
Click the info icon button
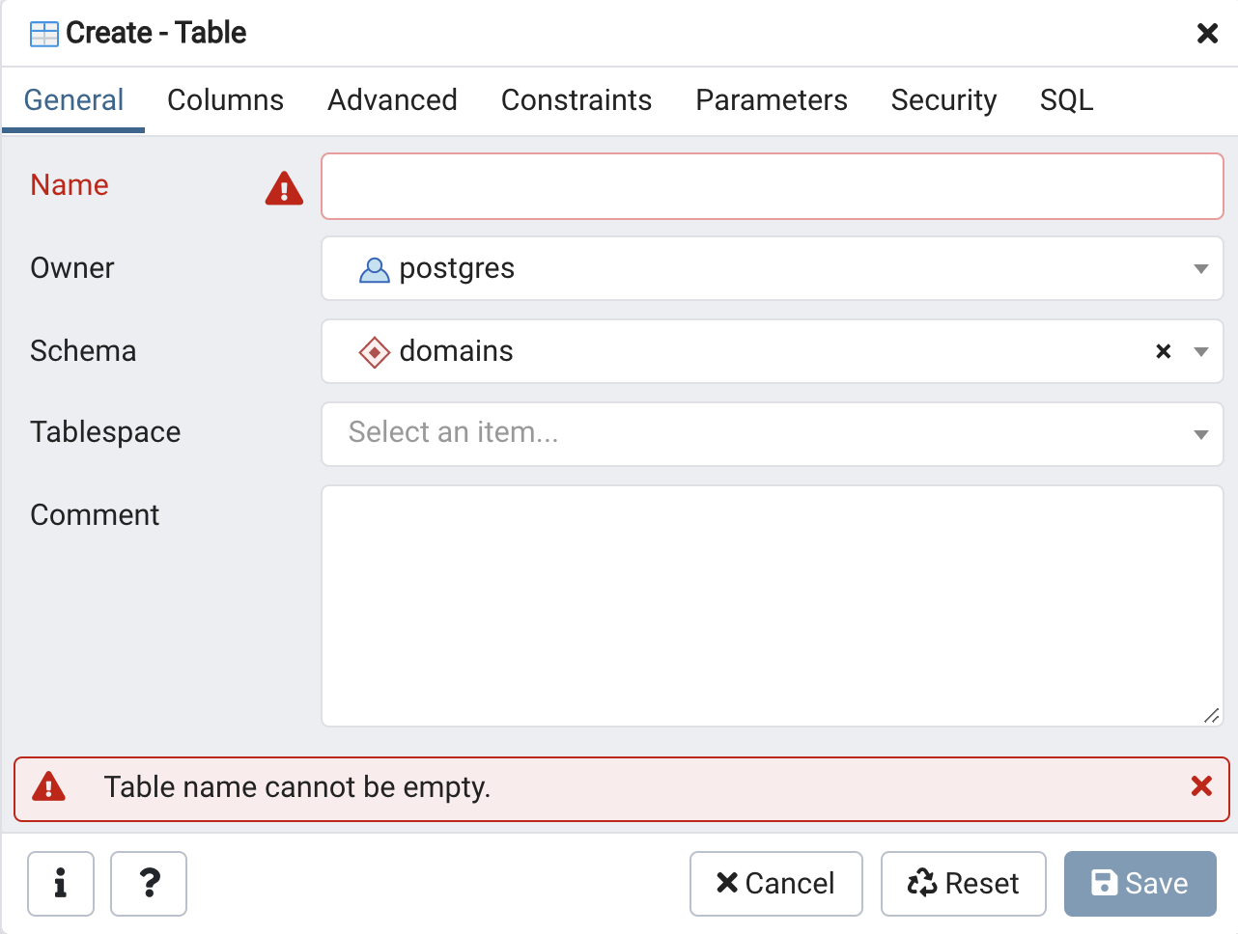(60, 883)
